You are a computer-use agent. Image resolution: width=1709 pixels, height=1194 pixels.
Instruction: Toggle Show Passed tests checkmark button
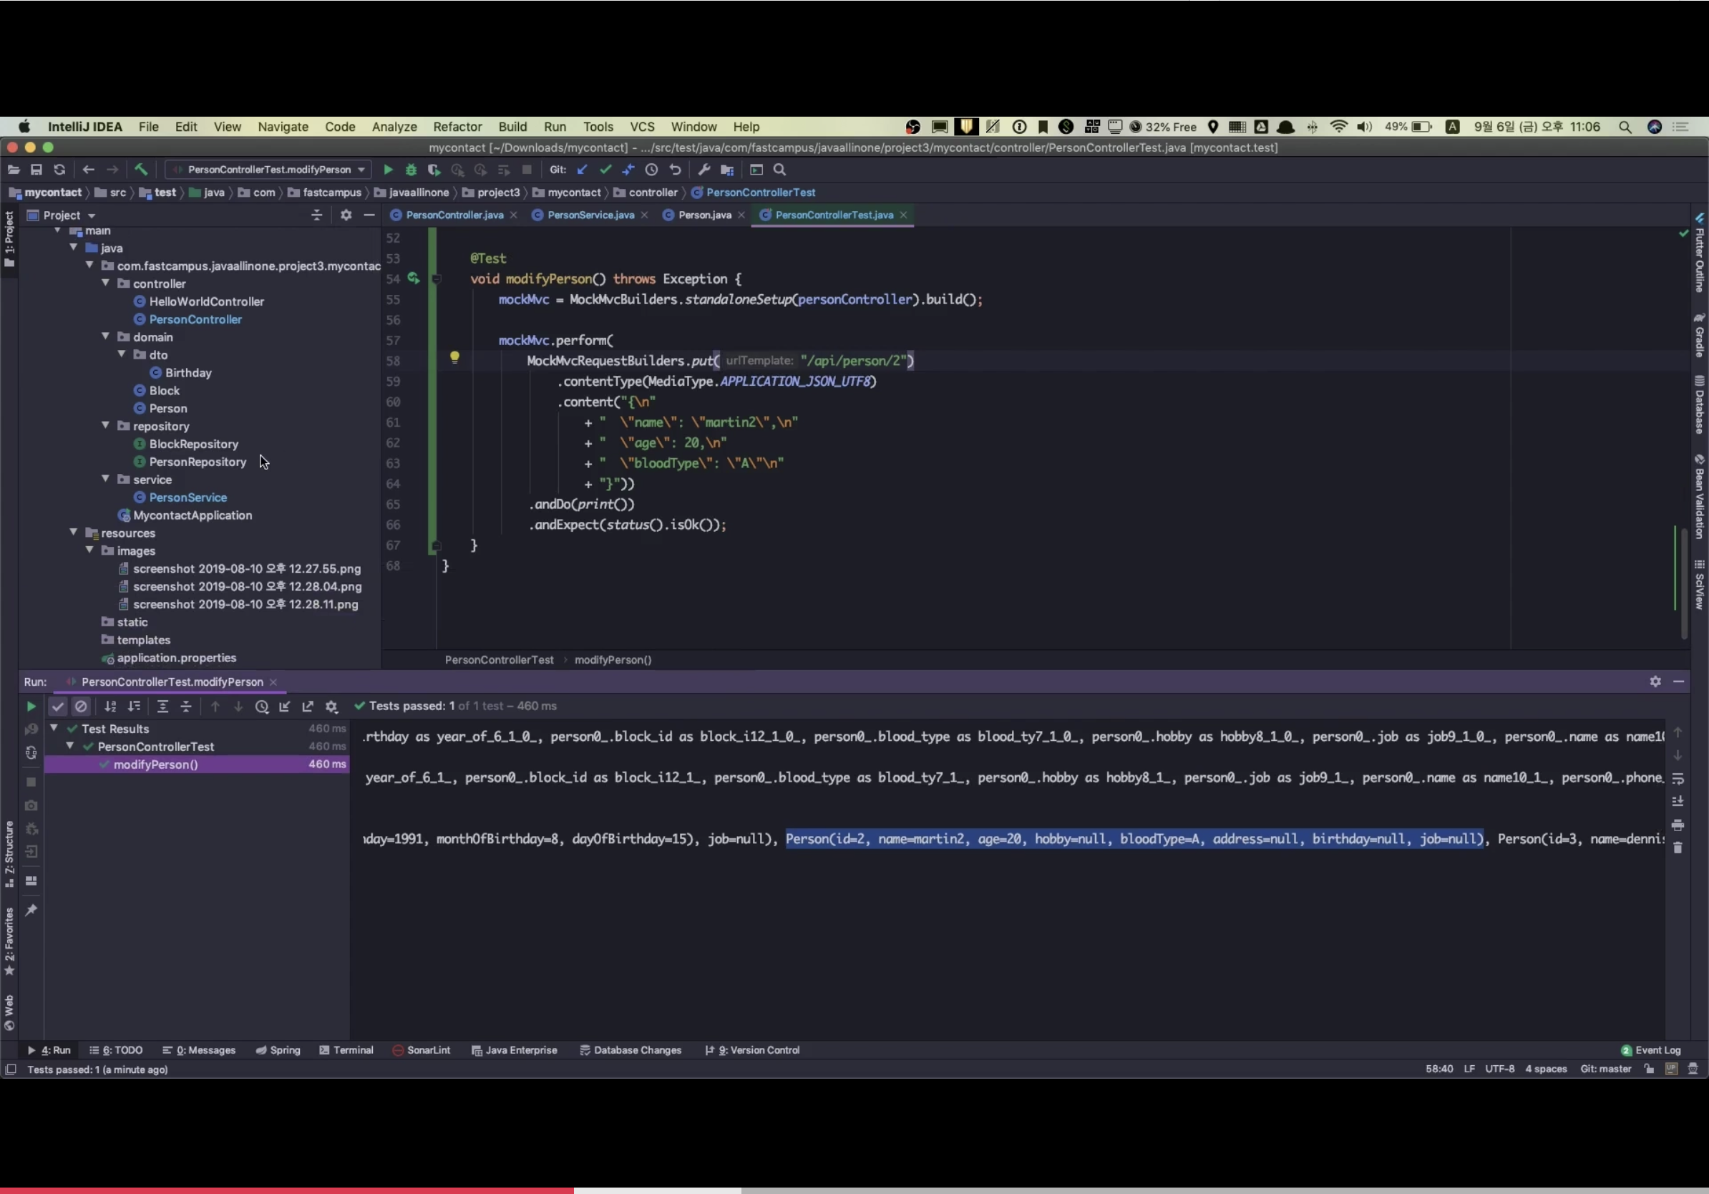pos(57,707)
